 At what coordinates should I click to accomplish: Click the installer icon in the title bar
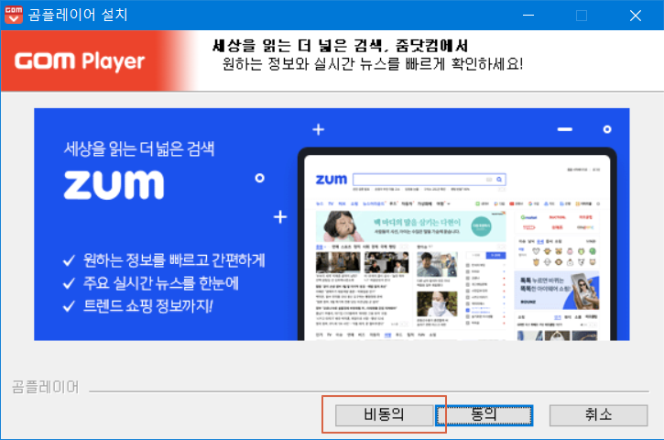point(14,15)
